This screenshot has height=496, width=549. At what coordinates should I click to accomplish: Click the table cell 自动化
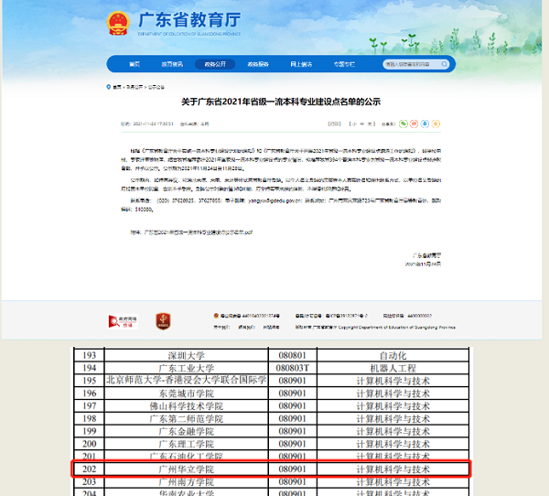pos(393,356)
